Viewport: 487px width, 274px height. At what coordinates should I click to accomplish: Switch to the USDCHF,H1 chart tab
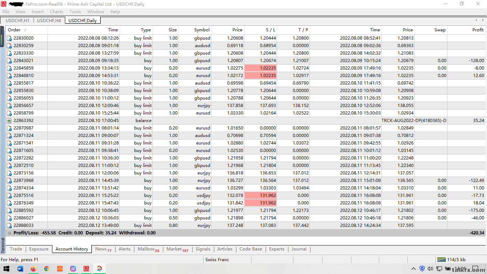coord(17,20)
